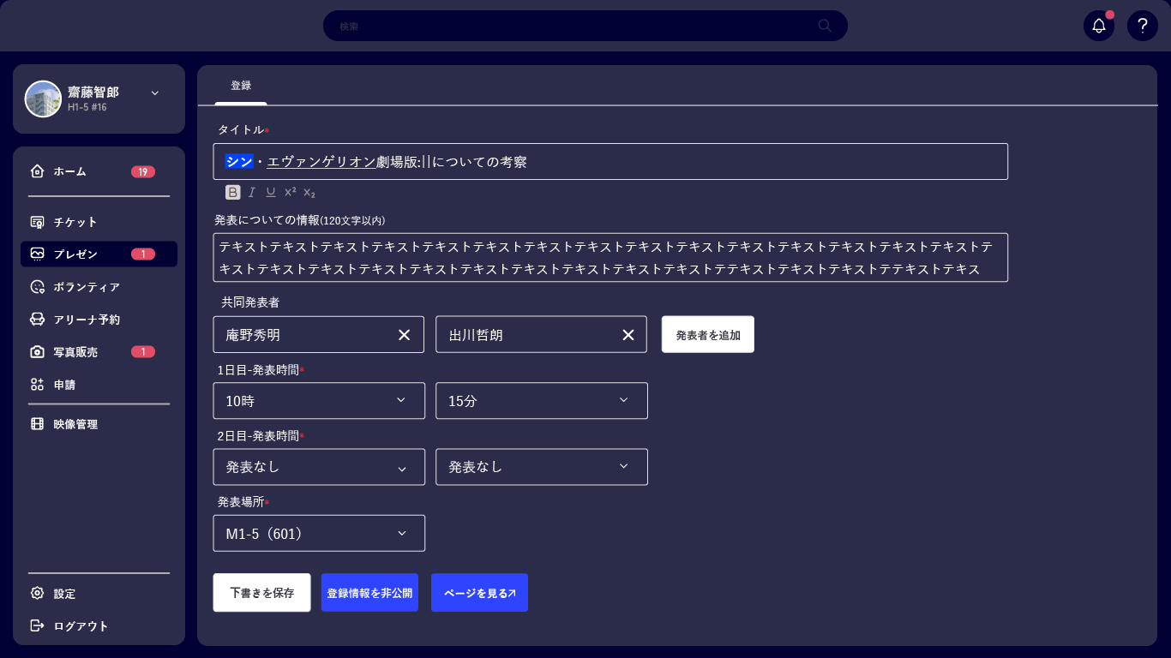Click the 設定 gear icon
Image resolution: width=1171 pixels, height=658 pixels.
pos(37,594)
